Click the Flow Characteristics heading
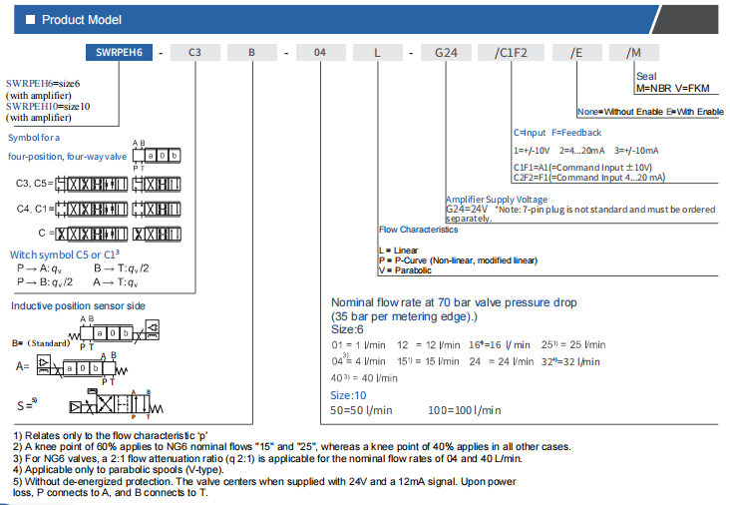This screenshot has width=730, height=505. pyautogui.click(x=418, y=230)
